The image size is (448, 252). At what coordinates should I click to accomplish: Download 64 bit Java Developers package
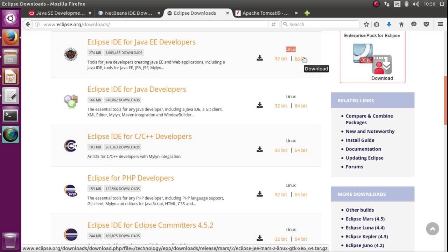(301, 106)
